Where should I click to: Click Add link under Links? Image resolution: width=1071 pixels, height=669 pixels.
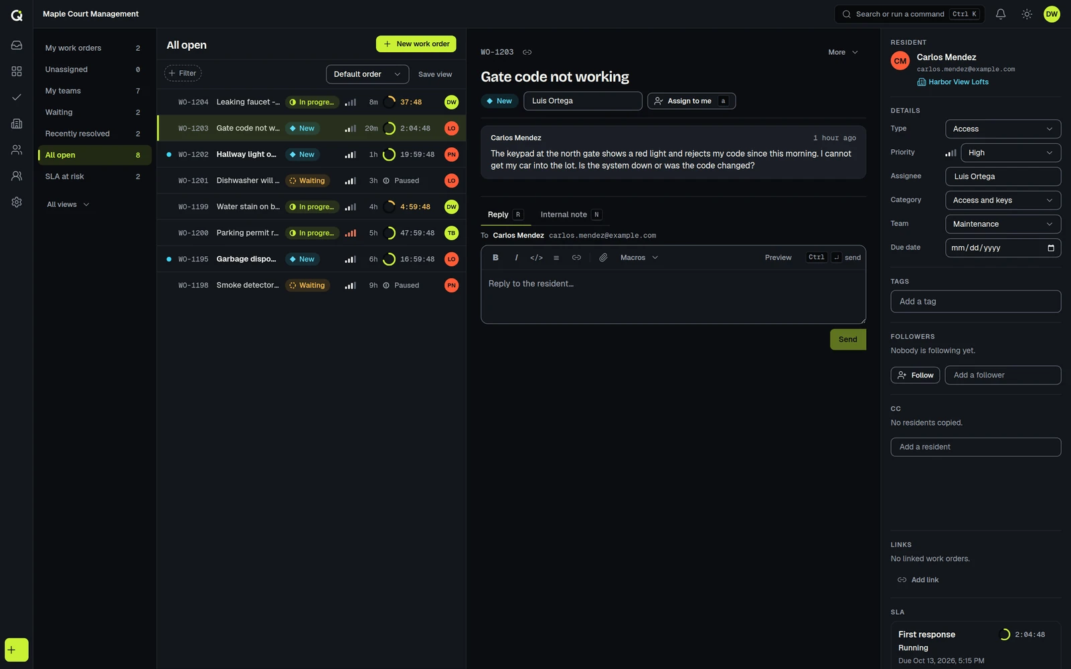918,580
